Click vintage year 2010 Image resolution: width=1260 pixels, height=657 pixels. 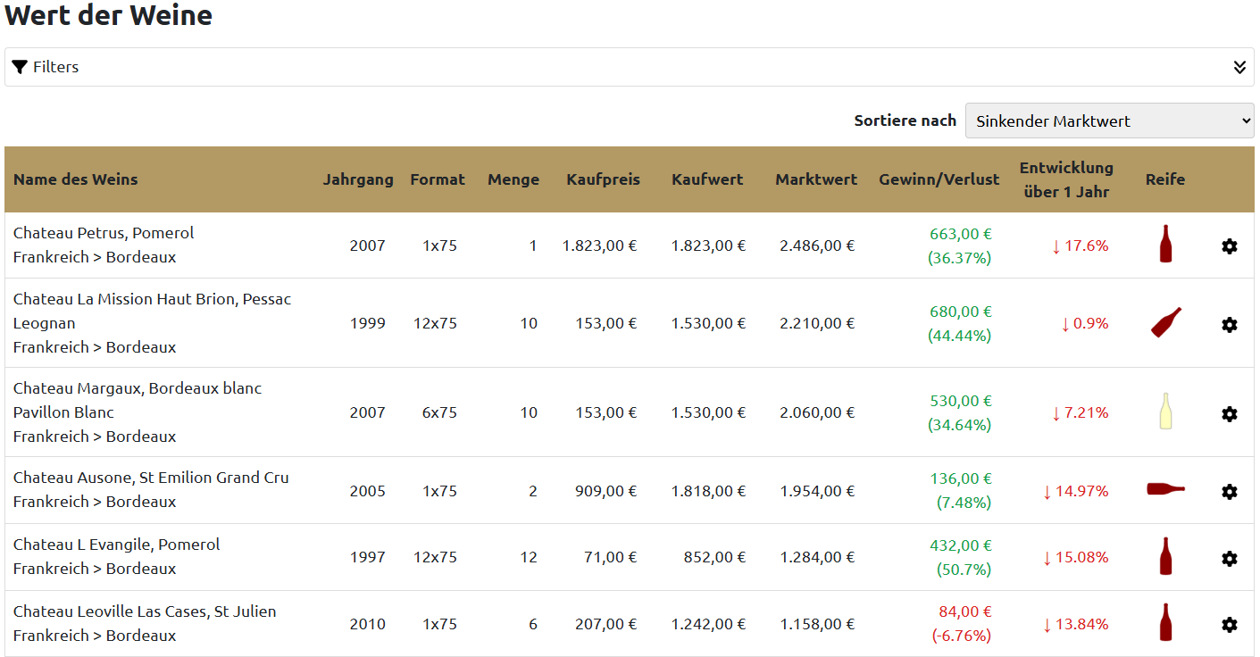(368, 624)
